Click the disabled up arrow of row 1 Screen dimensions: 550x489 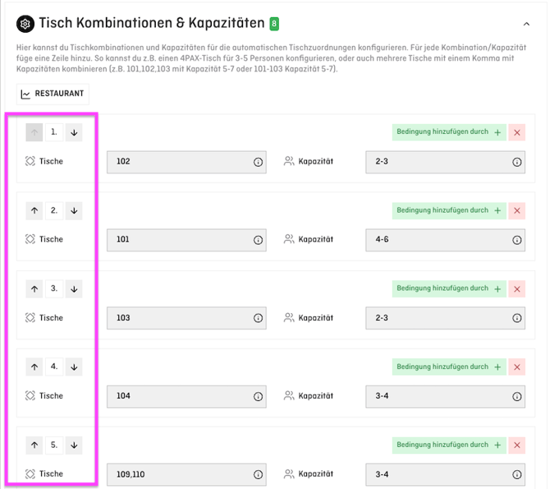34,132
